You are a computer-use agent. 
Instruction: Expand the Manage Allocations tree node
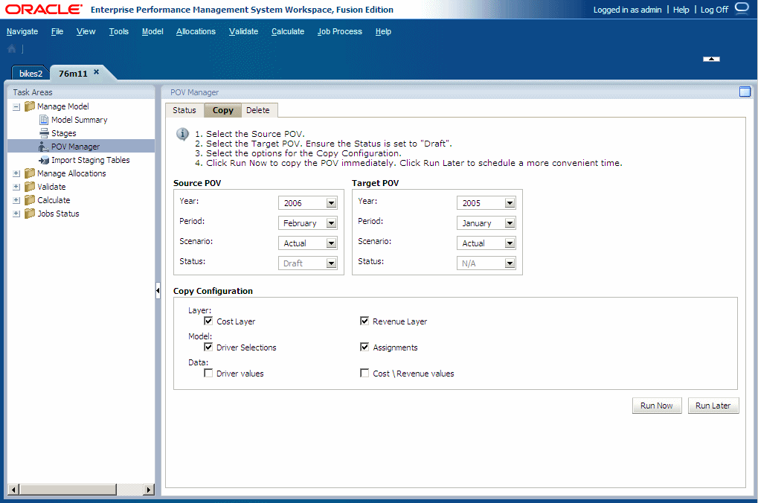coord(16,173)
